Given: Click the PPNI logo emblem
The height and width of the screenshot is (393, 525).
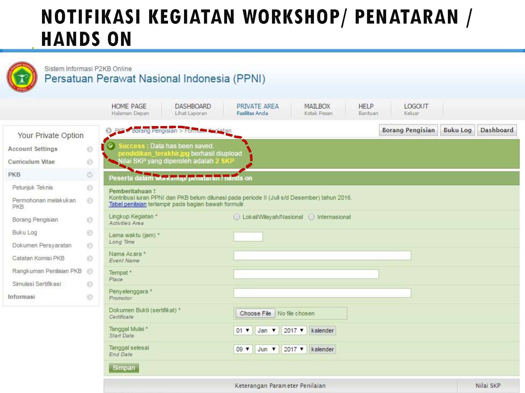Looking at the screenshot, I should coord(22,77).
